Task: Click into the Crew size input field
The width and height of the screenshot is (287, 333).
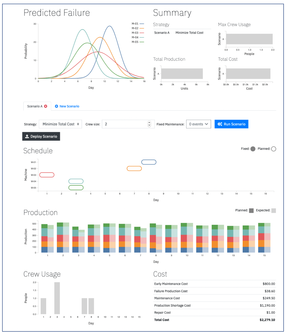Action: tap(124, 124)
